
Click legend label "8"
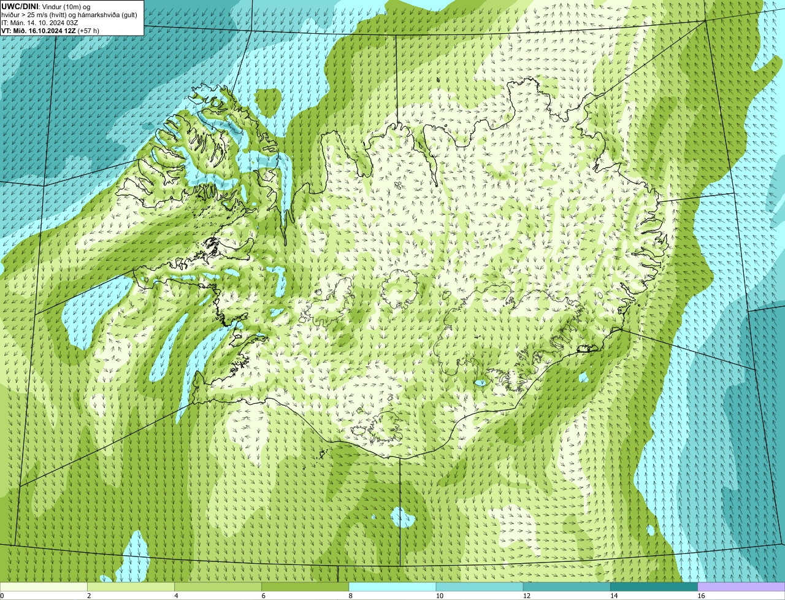pyautogui.click(x=351, y=596)
